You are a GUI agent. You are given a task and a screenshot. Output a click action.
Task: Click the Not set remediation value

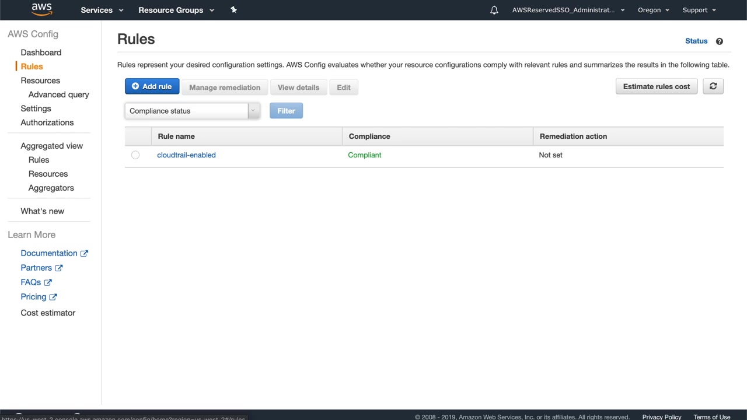click(x=551, y=155)
